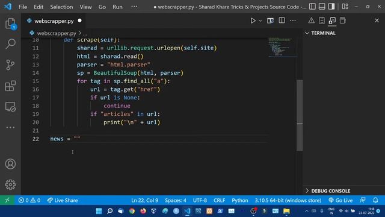Close the side panel with X

[x=377, y=20]
